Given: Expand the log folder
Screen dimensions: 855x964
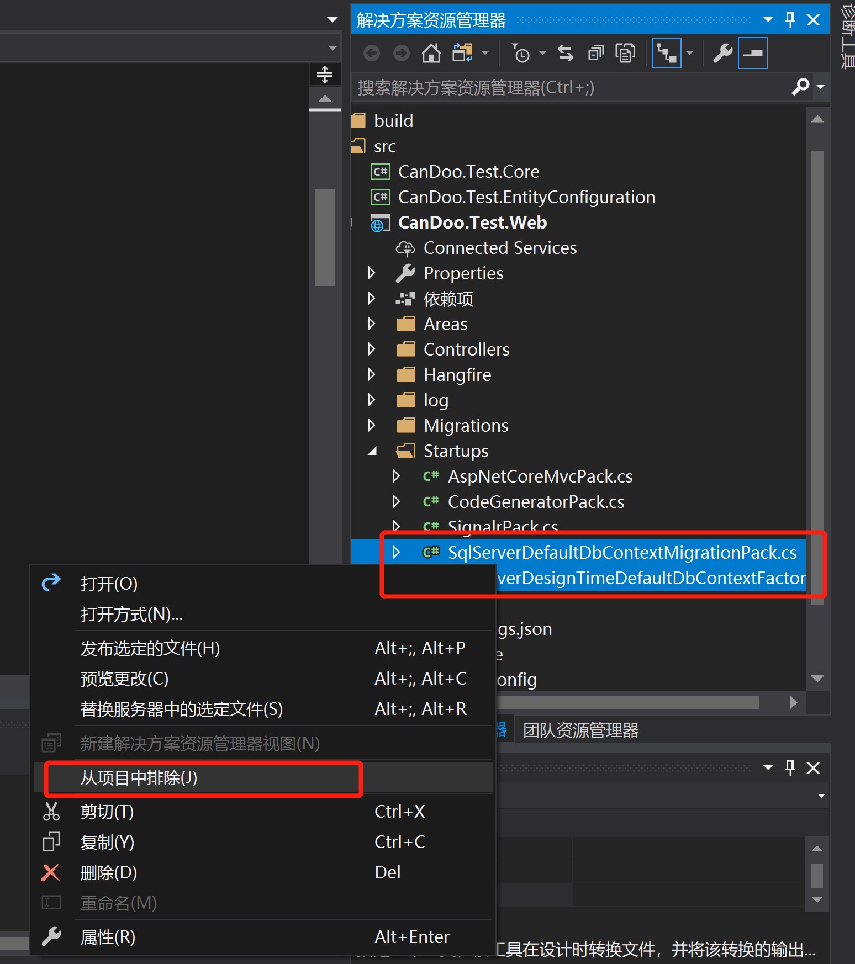Looking at the screenshot, I should (371, 400).
